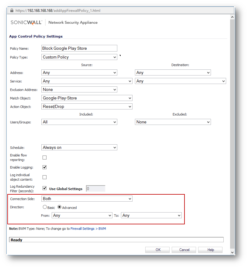The image size is (248, 268).
Task: Click the scrollbar down arrow
Action: [232, 252]
